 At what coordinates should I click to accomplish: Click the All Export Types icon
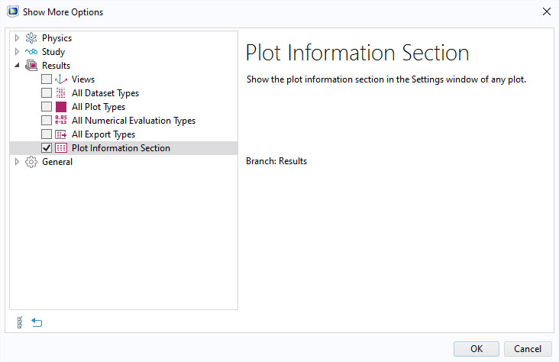coord(61,134)
